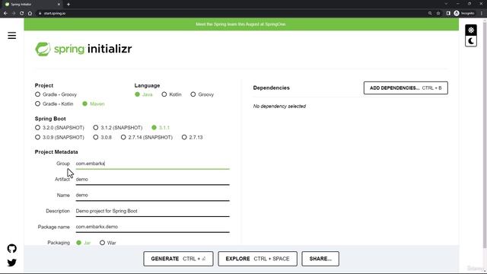Switch to light theme sun icon
Screen dimensions: 487x274
coord(471,30)
